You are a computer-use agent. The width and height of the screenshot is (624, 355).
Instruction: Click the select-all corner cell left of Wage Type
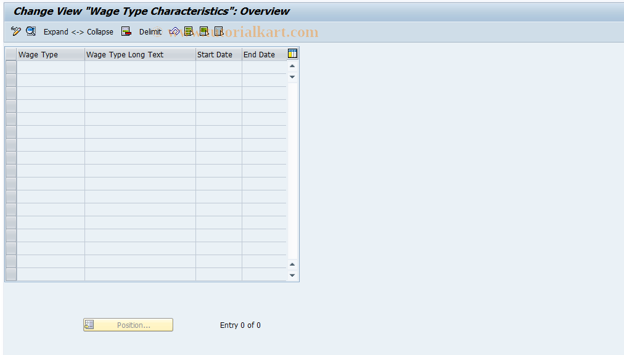11,54
